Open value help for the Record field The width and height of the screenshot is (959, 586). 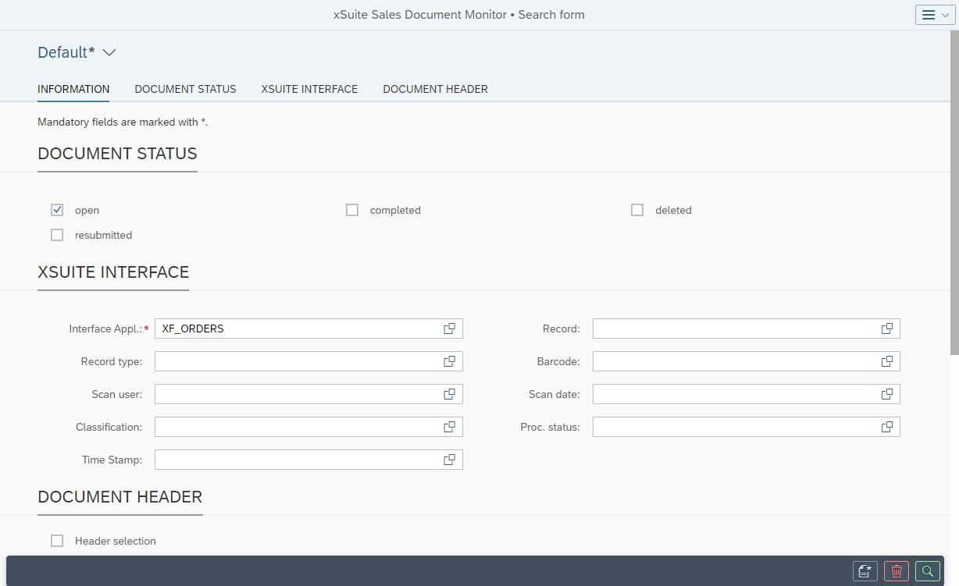886,329
